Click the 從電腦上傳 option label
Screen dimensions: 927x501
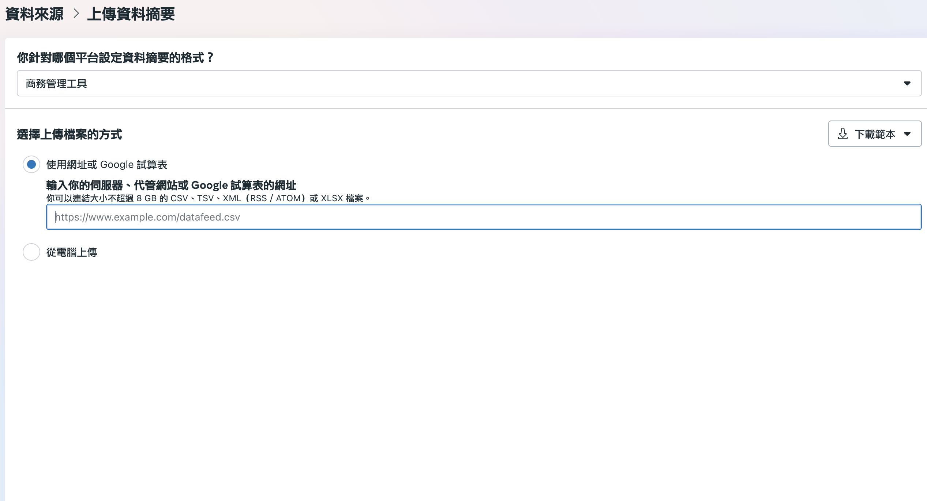click(72, 252)
